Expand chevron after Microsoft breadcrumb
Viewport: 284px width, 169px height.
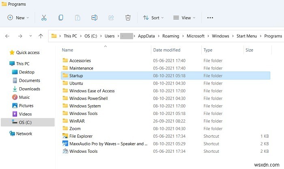(208, 36)
